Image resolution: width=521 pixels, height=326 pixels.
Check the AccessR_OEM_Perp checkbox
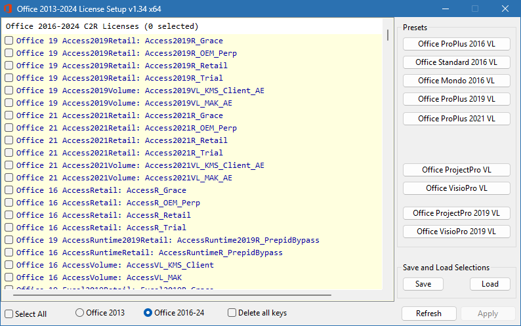tap(9, 203)
